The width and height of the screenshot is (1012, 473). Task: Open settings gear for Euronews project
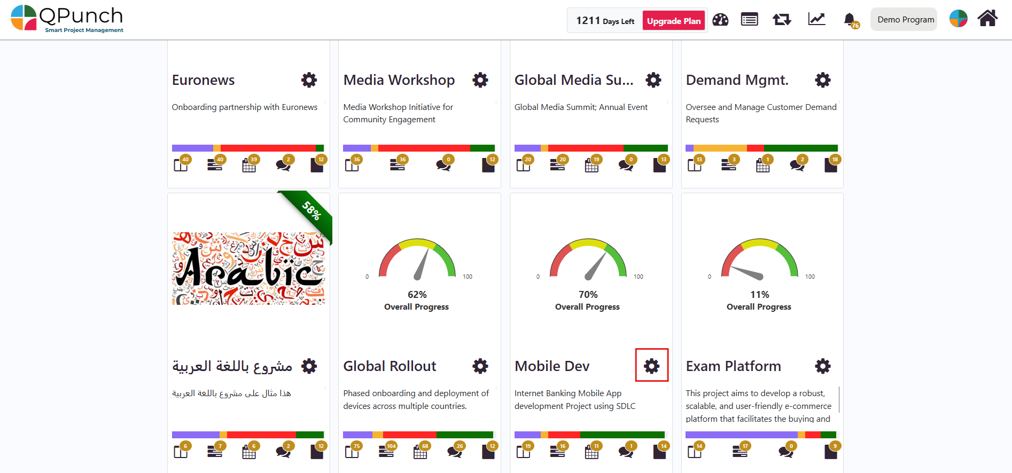coord(309,80)
